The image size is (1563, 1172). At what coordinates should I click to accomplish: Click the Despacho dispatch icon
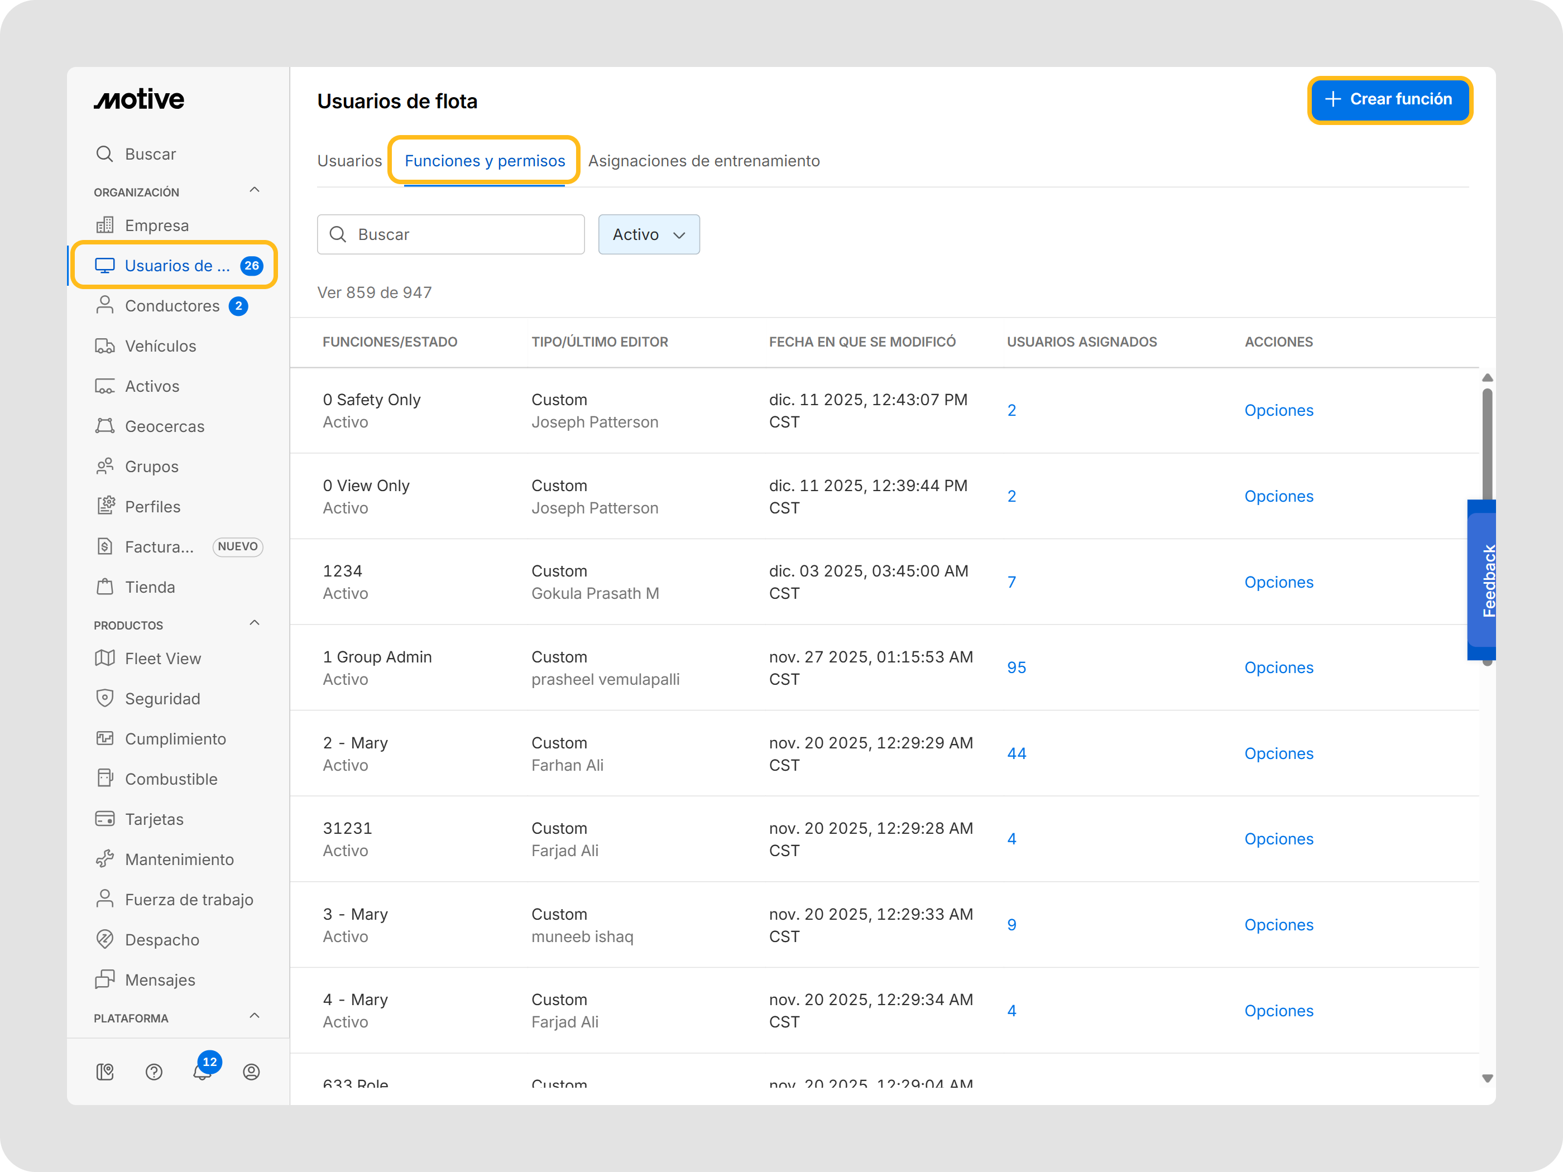(x=104, y=939)
